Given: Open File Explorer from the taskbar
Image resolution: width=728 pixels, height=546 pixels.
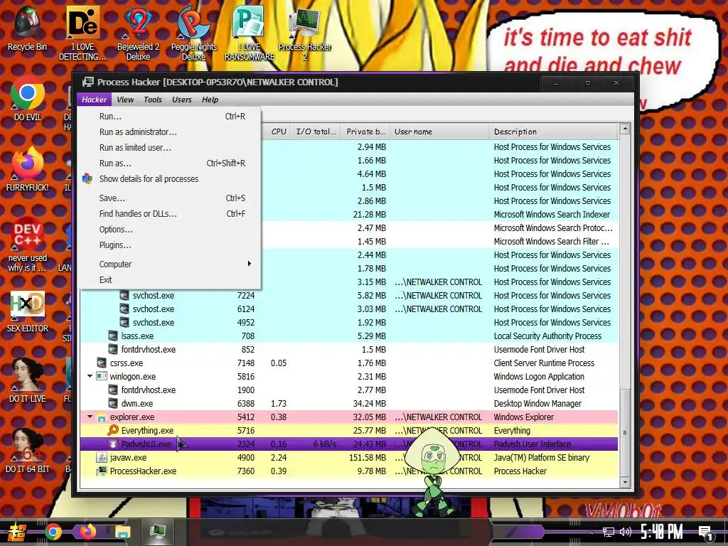Looking at the screenshot, I should click(122, 532).
